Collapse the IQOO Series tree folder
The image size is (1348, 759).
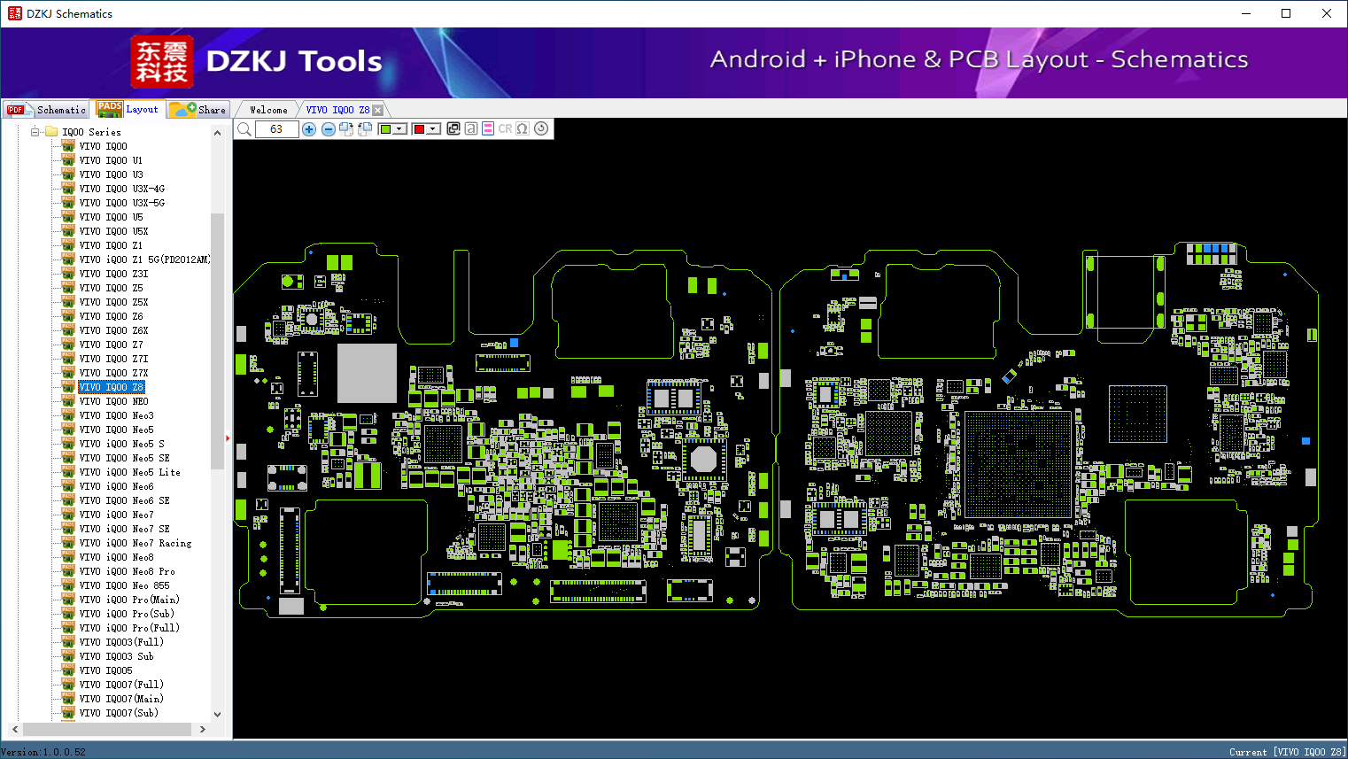tap(35, 132)
